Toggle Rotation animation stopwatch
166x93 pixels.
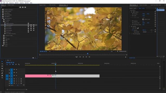(133, 21)
